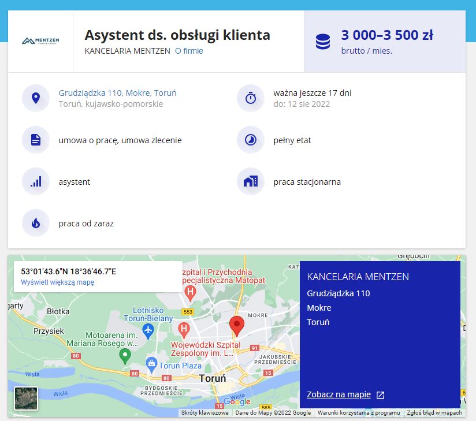476x421 pixels.
Task: Select Wojewódzki Szpital Zespolony H marker
Action: pos(184,330)
